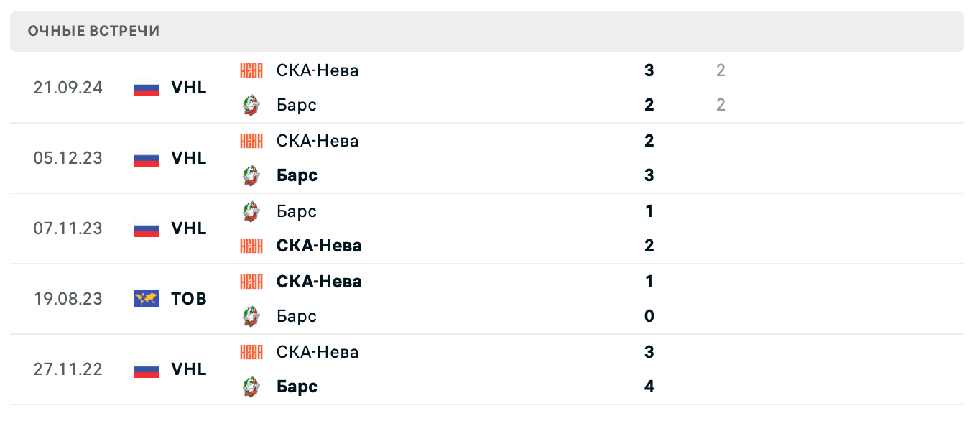This screenshot has height=421, width=977.
Task: Click the Барс club badge in the 07.11.23 row
Action: click(x=251, y=210)
